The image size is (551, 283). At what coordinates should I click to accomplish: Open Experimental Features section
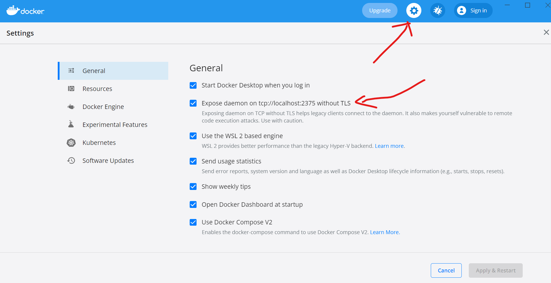click(113, 125)
